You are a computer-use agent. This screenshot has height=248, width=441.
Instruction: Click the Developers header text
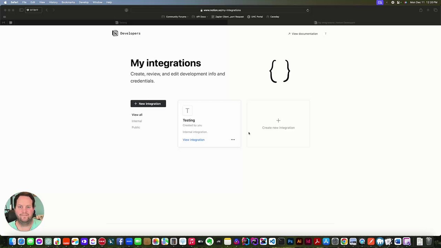point(130,33)
